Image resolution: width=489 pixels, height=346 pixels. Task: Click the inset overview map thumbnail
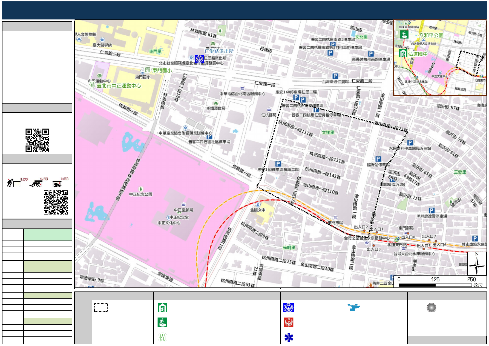(440, 58)
